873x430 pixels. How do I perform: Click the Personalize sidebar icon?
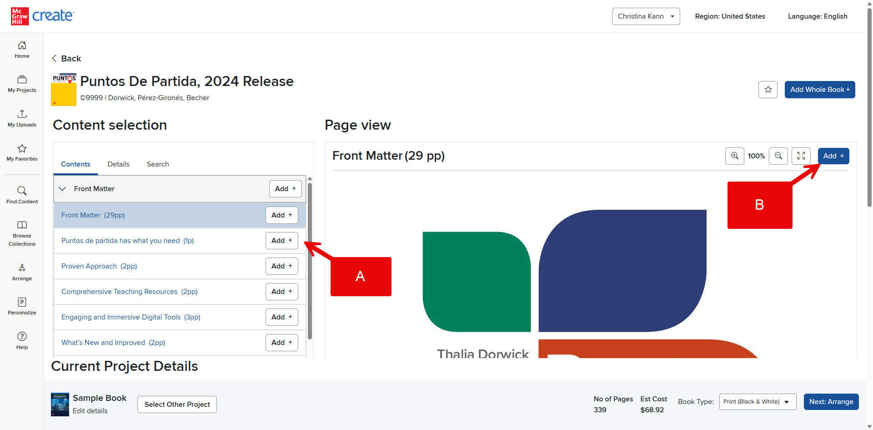tap(22, 306)
